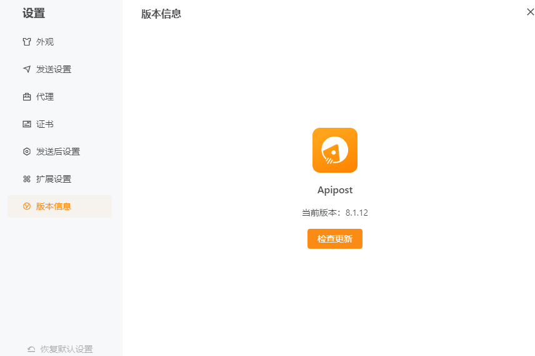Click the circled-V icon beside 版本信息
Image resolution: width=535 pixels, height=356 pixels.
coord(27,206)
